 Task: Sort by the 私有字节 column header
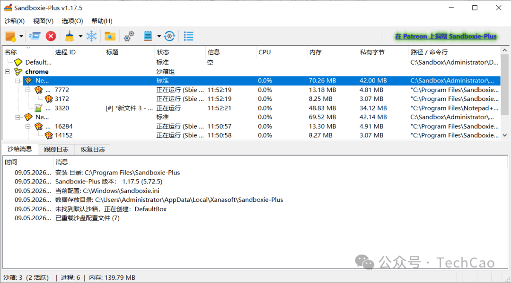click(383, 52)
